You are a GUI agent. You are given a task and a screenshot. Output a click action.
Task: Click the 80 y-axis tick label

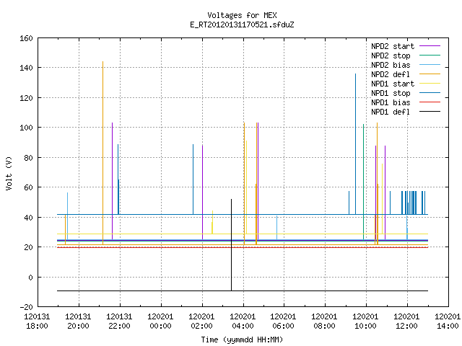point(28,158)
